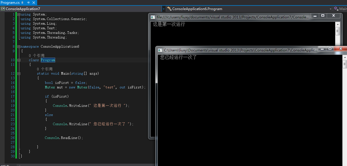Image resolution: width=347 pixels, height=166 pixels.
Task: Click the Main method icon in the navigation bar
Action: pos(336,9)
